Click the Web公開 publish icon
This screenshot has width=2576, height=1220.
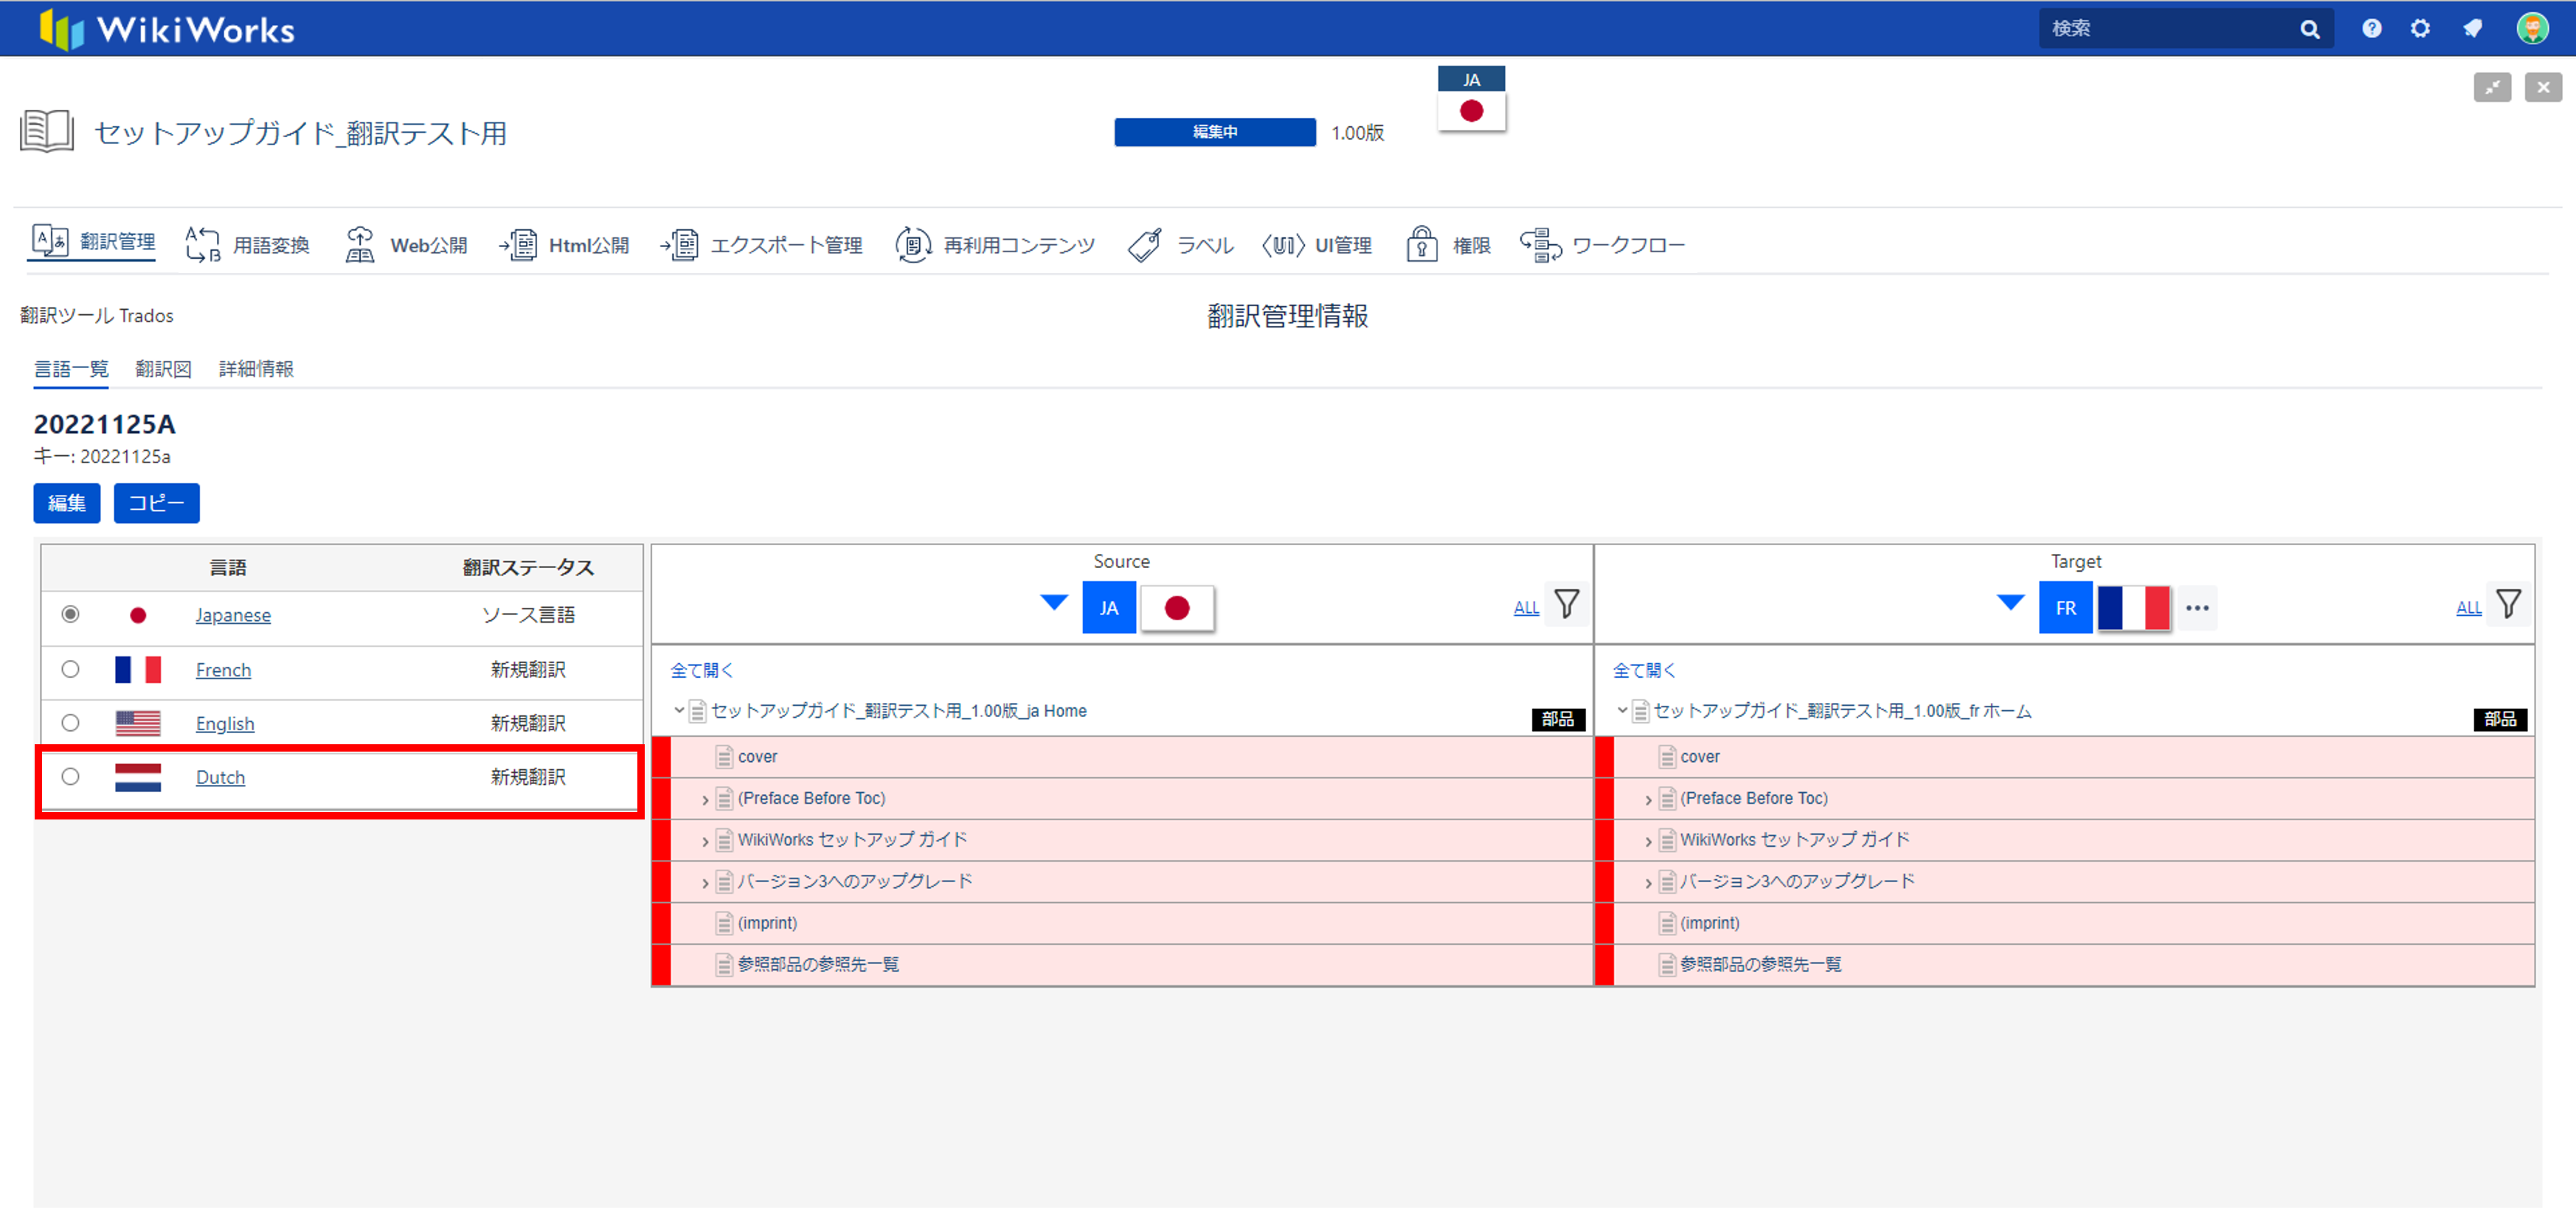[359, 245]
